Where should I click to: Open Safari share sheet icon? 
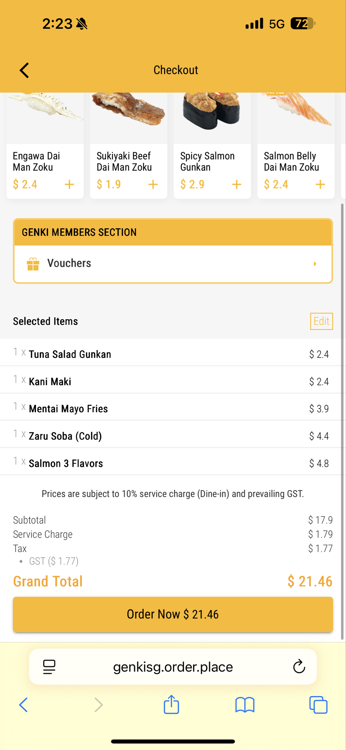tap(171, 705)
